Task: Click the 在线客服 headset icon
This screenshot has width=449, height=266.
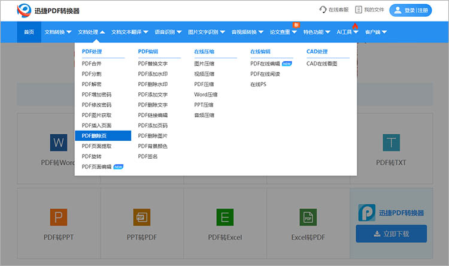Action: click(x=323, y=10)
